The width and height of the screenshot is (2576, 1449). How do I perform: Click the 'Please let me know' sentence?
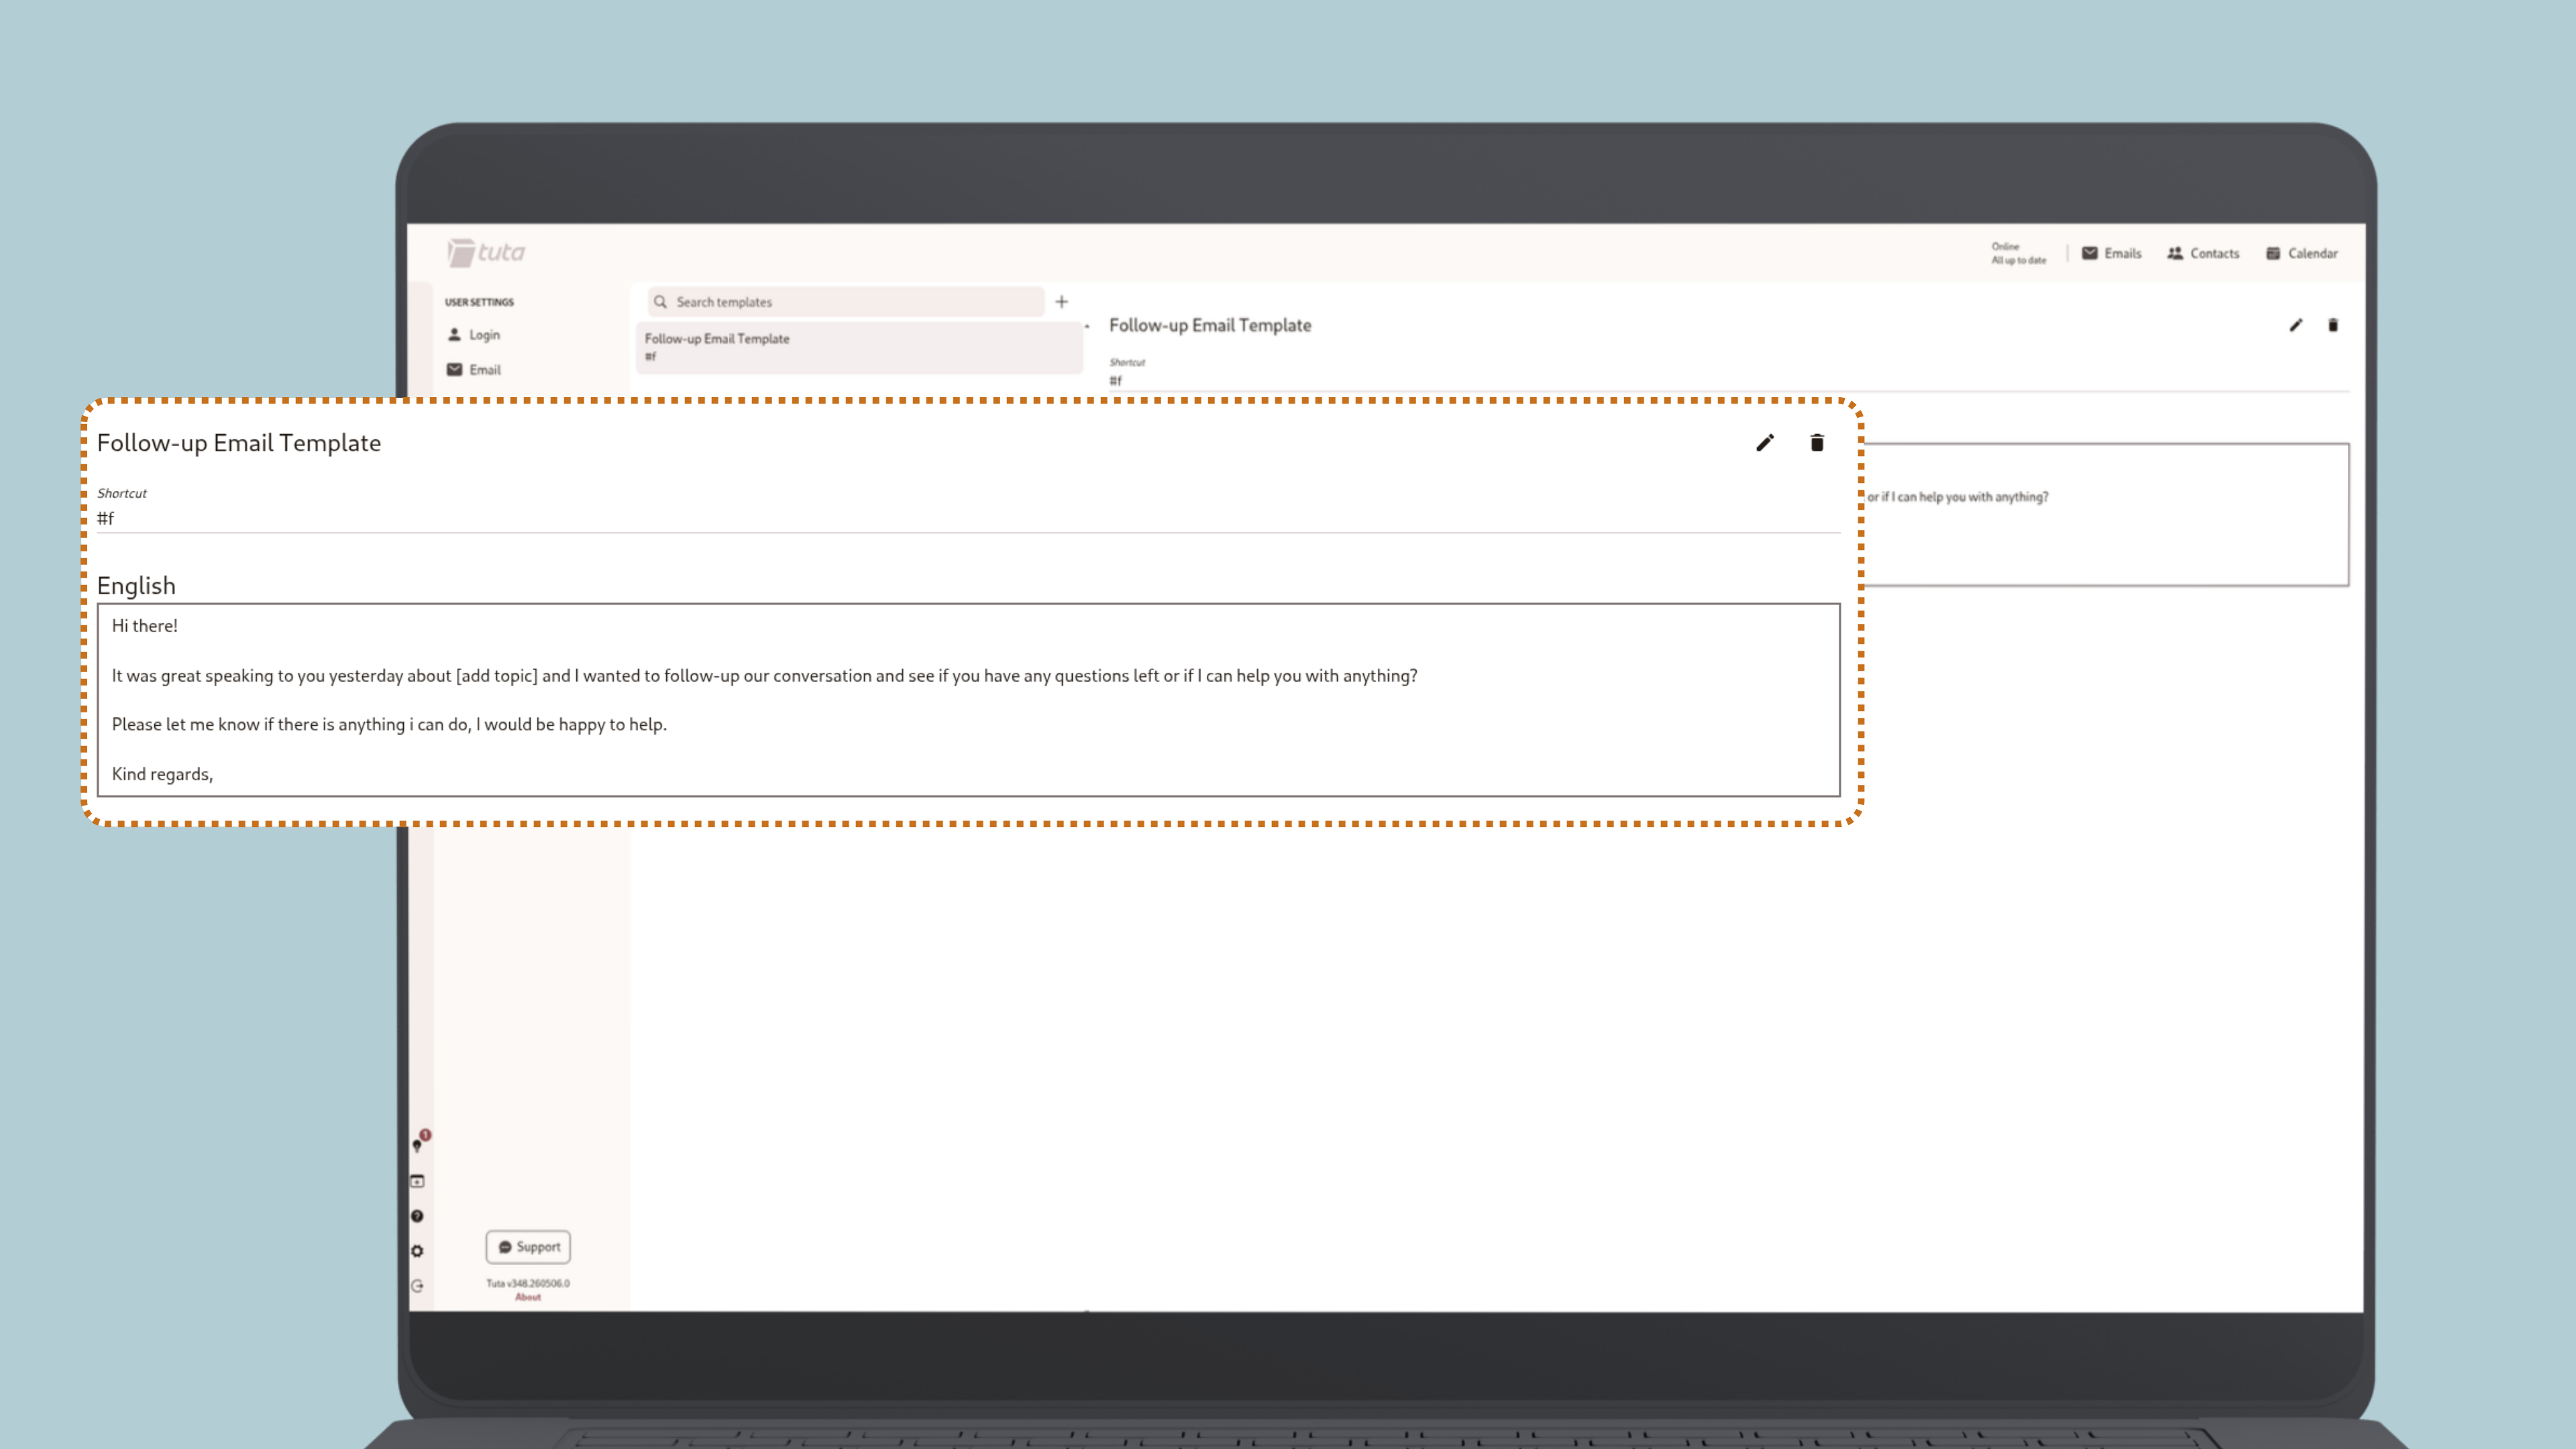[x=389, y=724]
